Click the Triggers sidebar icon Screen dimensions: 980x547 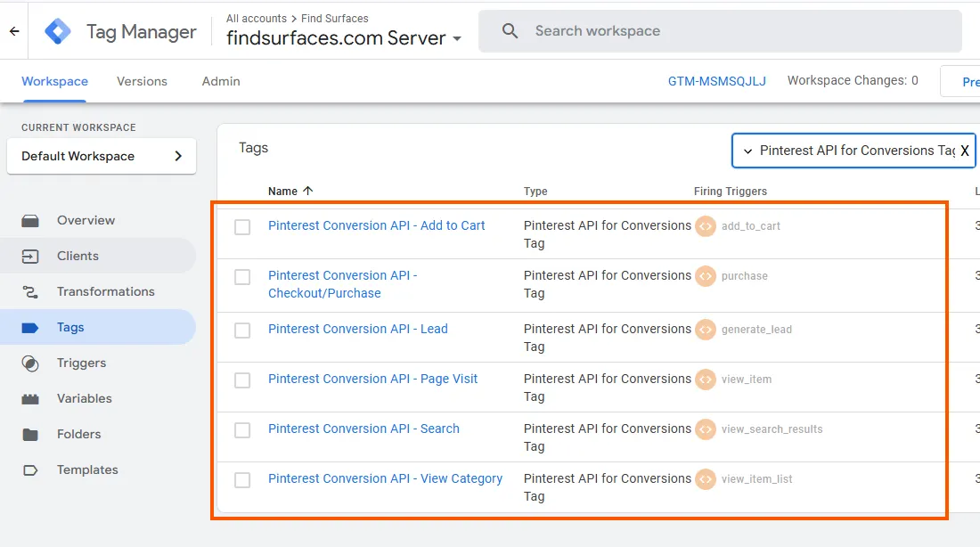click(30, 363)
